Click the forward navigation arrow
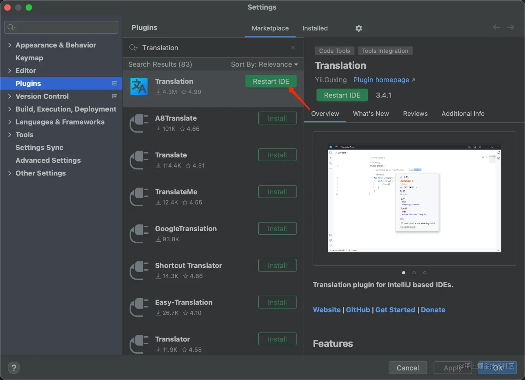Screen dimensions: 525x380 click(511, 27)
